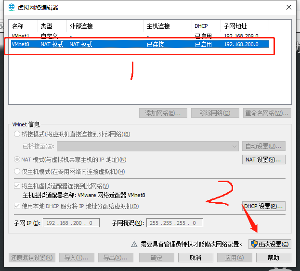Click the 外部连接 column header
Viewport: 300px width, 271px height.
(105, 26)
